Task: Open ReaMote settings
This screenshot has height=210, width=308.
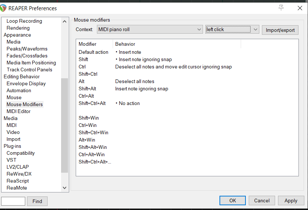Action: (17, 188)
